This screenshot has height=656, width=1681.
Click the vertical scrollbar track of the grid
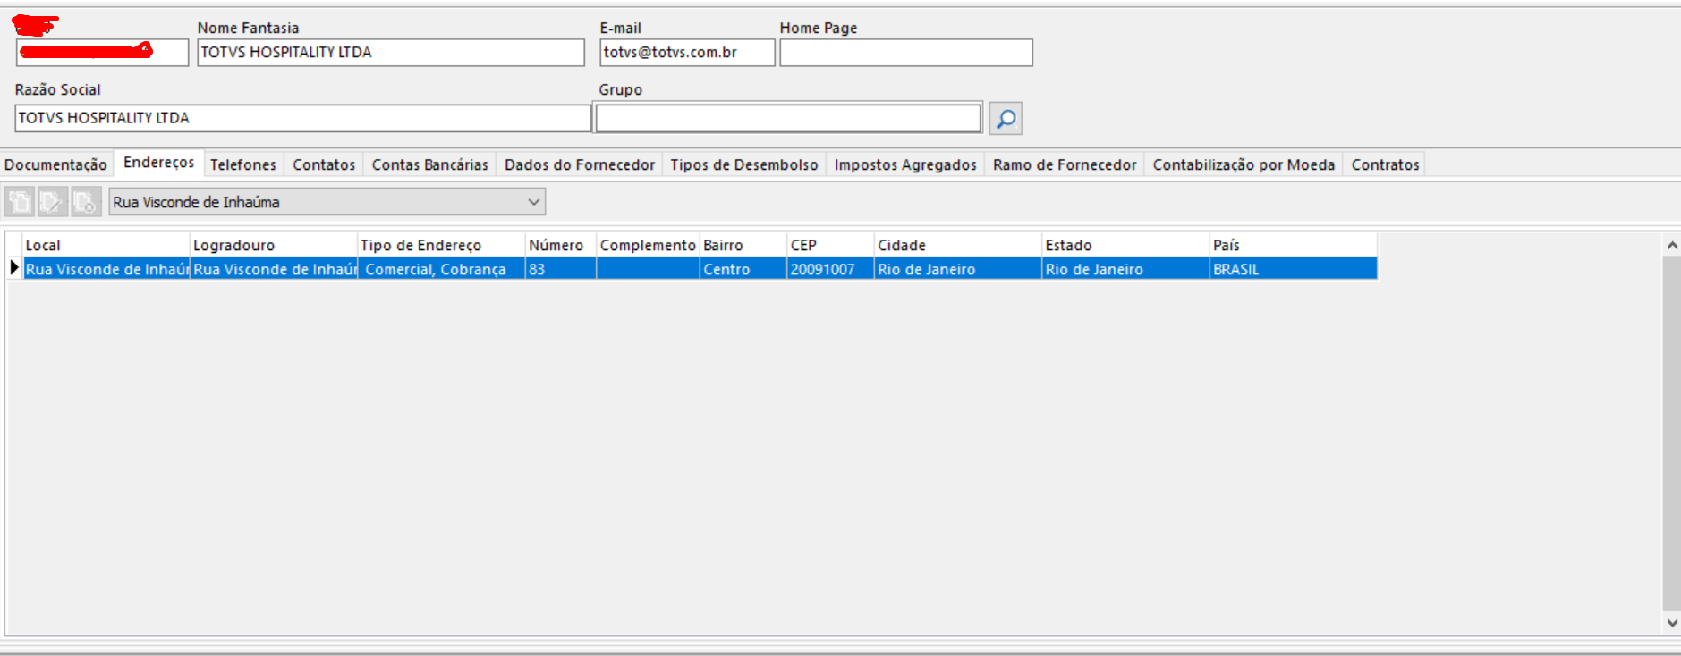[x=1671, y=434]
